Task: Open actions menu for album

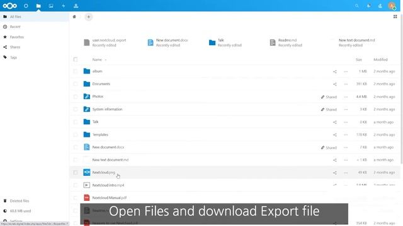Action: point(346,72)
